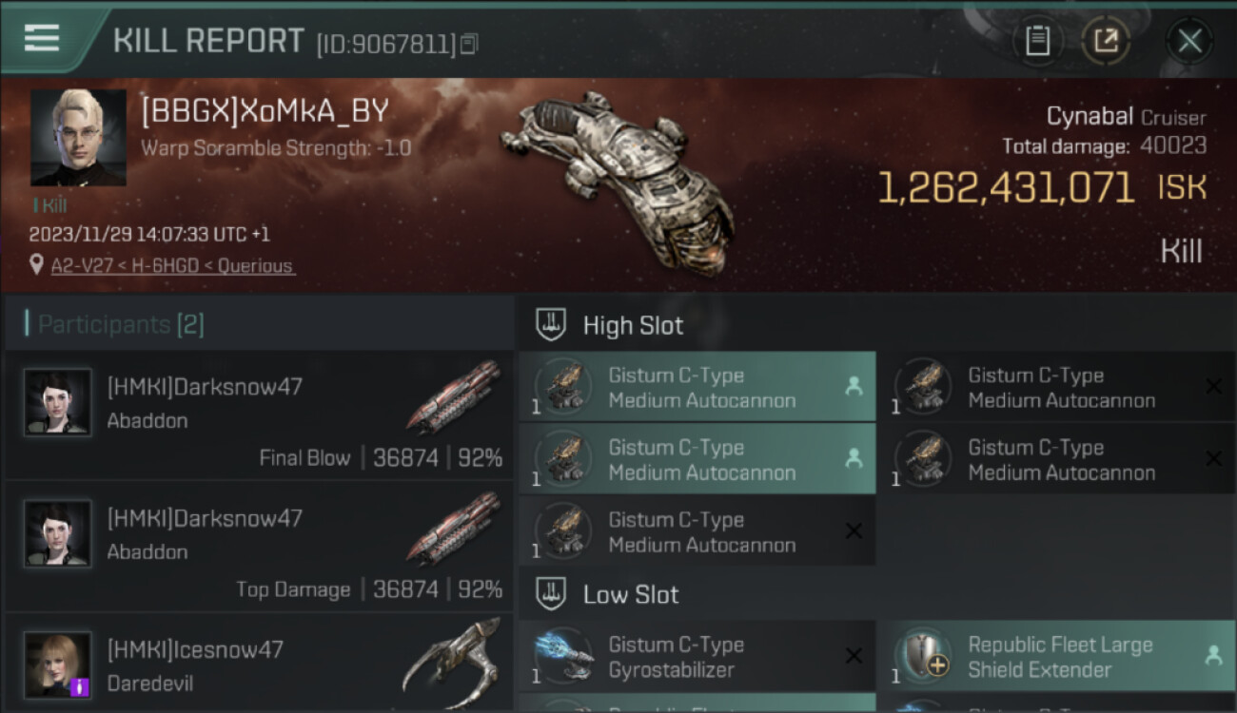
Task: Click the Low Slot section icon
Action: tap(552, 595)
